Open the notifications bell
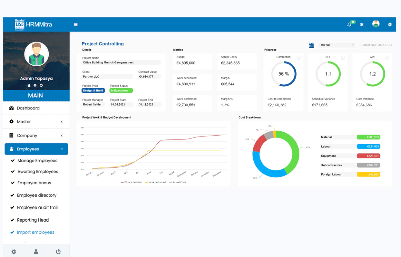401x257 pixels. click(x=349, y=24)
